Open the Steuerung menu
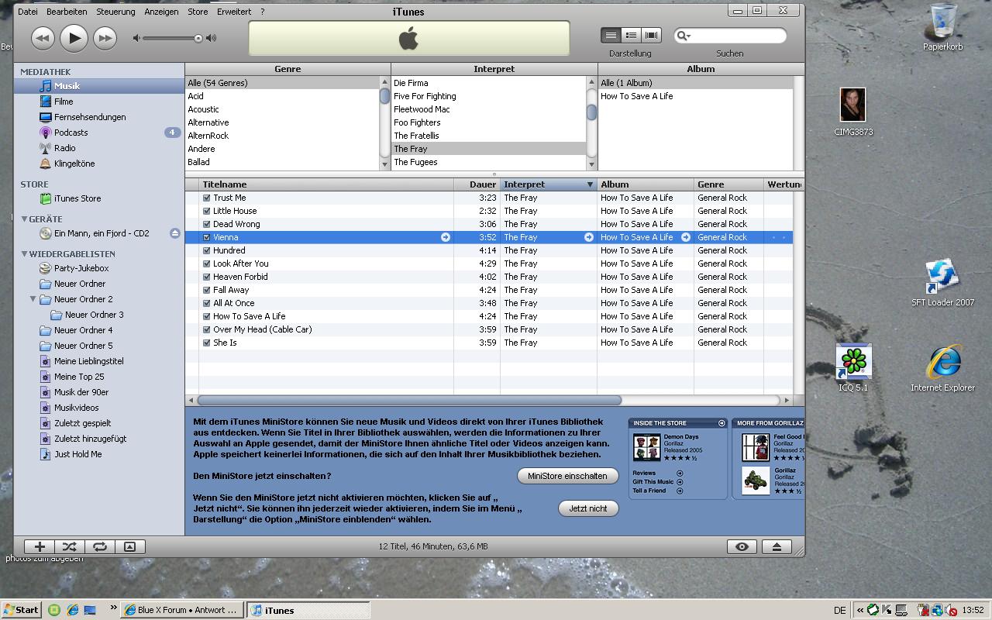Viewport: 992px width, 620px height. tap(115, 12)
